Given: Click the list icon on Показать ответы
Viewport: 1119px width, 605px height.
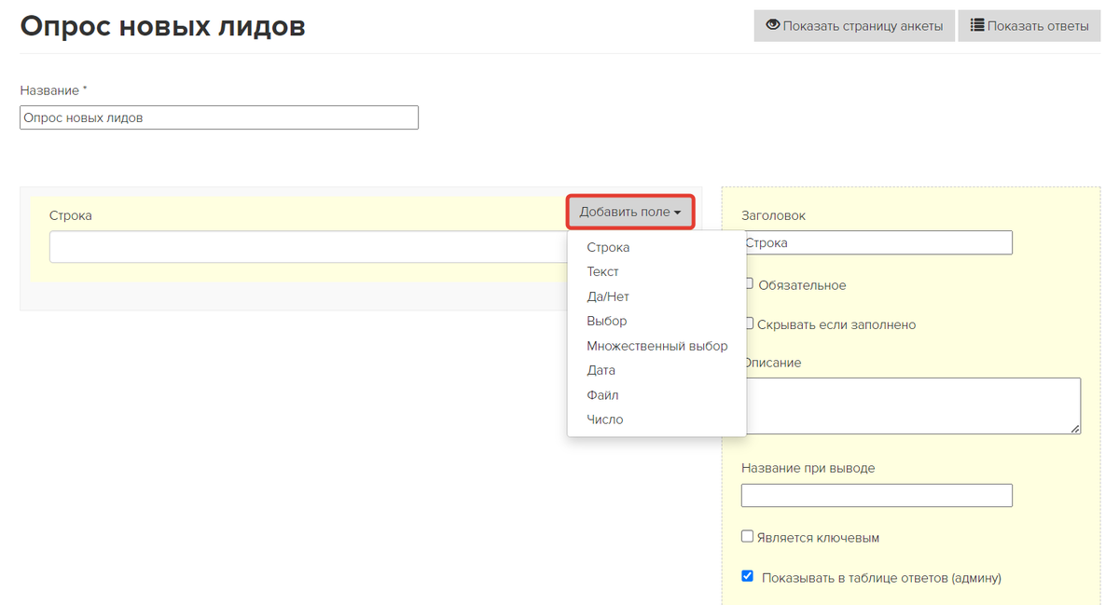Looking at the screenshot, I should click(x=977, y=25).
